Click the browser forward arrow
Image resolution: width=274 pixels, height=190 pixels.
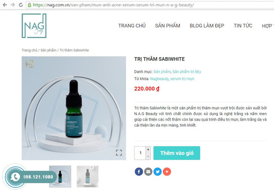pyautogui.click(x=12, y=5)
